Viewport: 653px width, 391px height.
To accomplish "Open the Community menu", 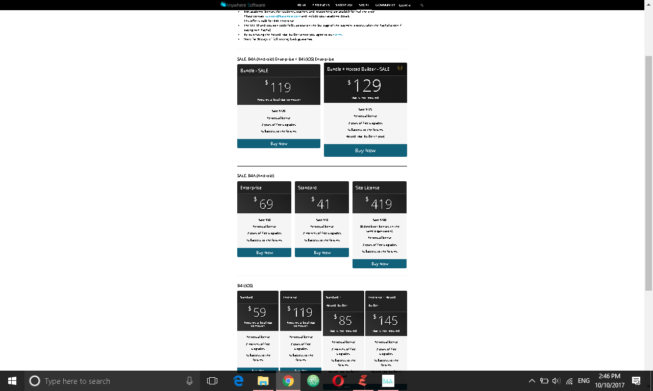I will (x=385, y=5).
